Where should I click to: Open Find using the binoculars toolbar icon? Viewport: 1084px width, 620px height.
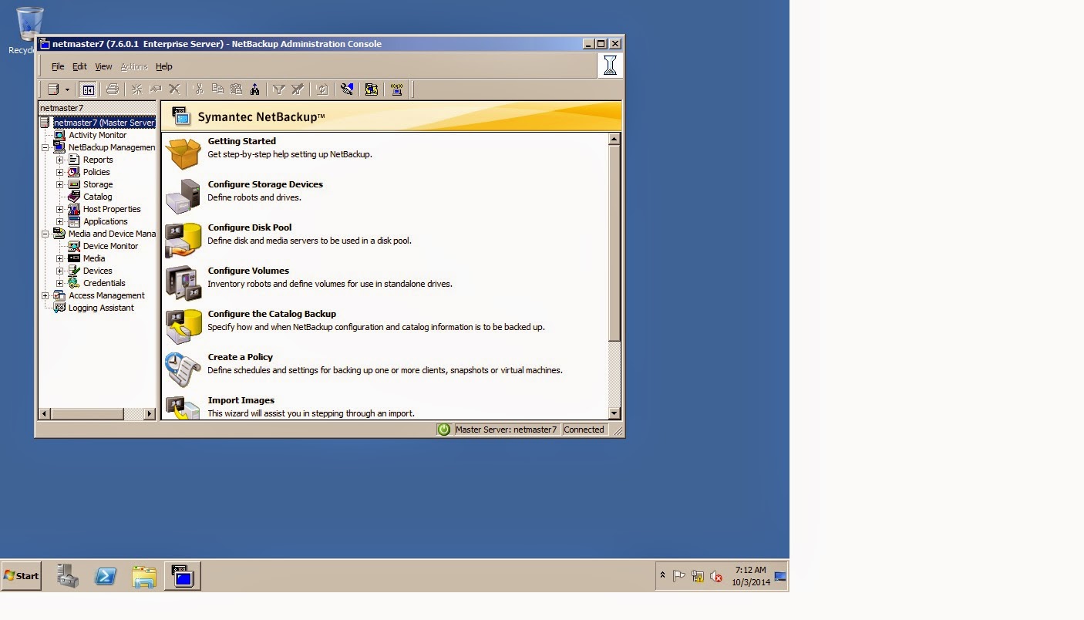click(x=255, y=89)
